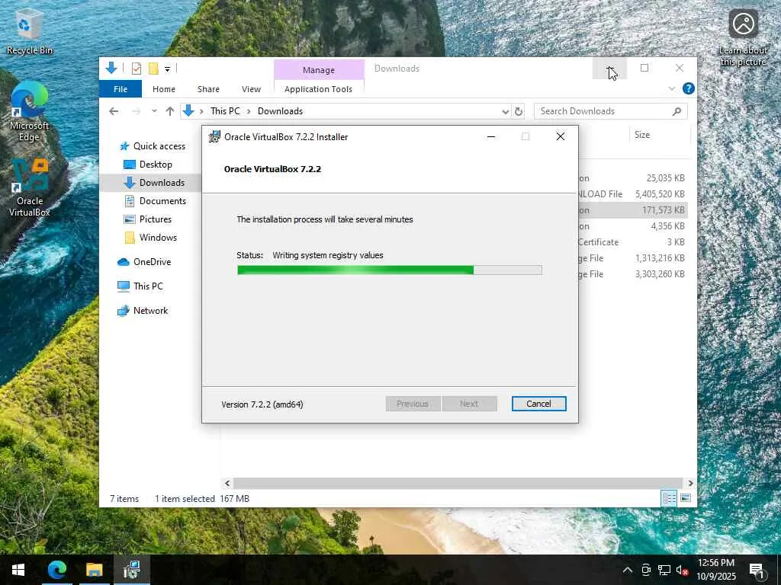The height and width of the screenshot is (585, 781).
Task: Open the network status tray icon
Action: [664, 570]
